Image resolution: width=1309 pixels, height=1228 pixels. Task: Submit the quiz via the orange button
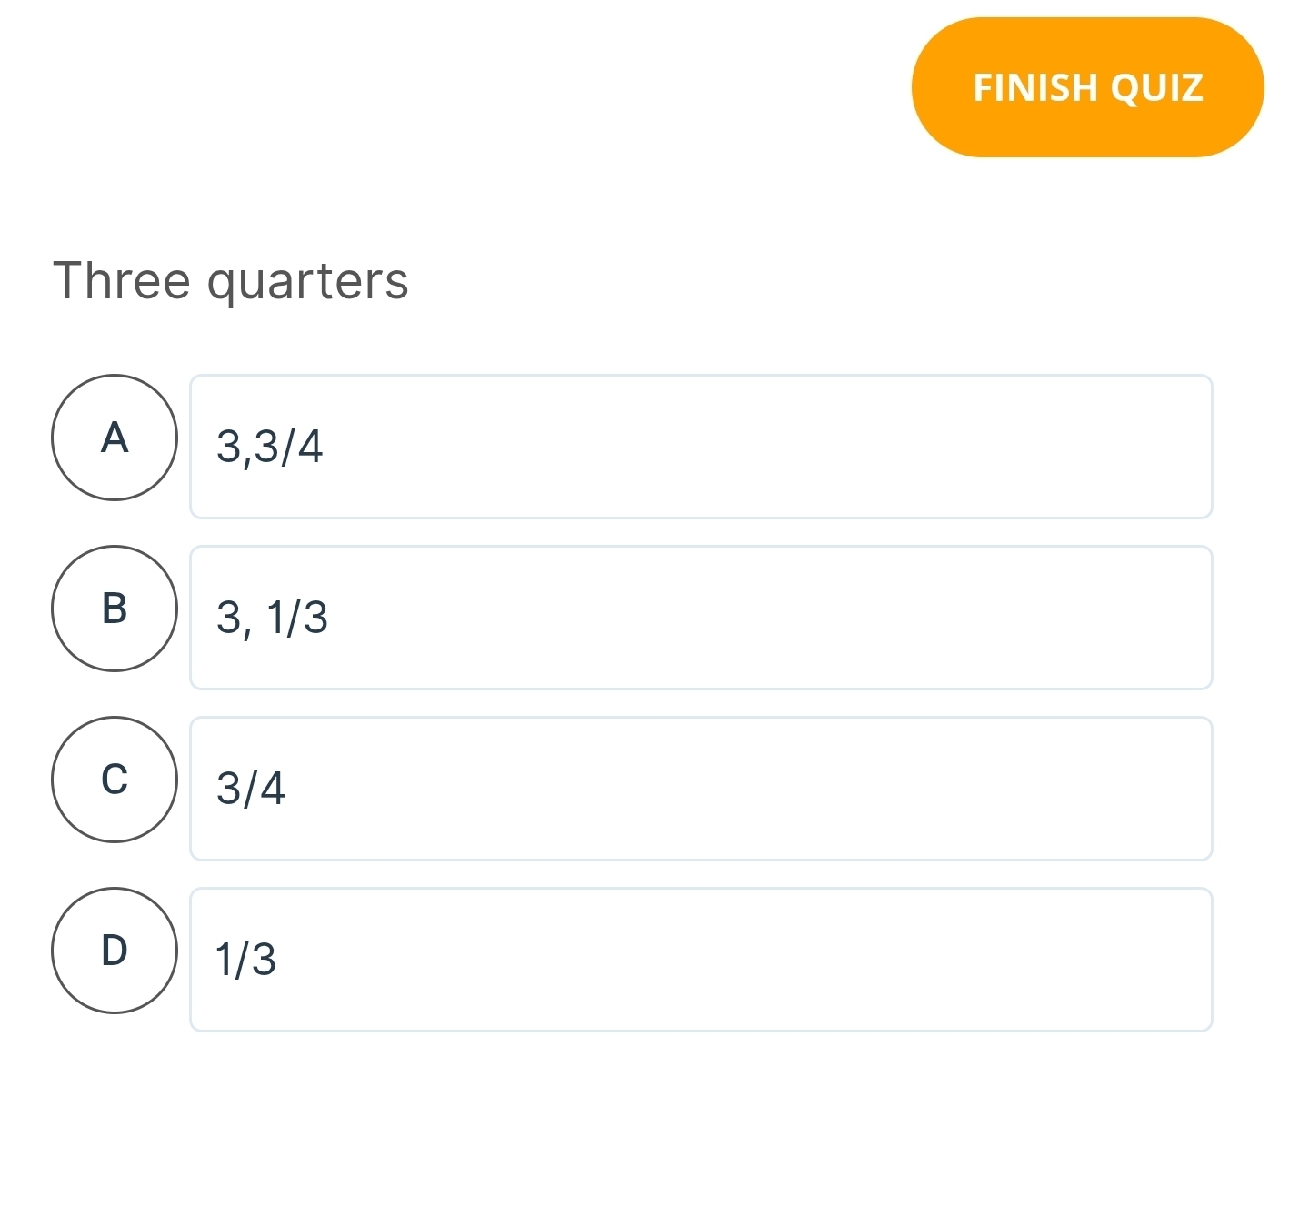(x=1088, y=86)
